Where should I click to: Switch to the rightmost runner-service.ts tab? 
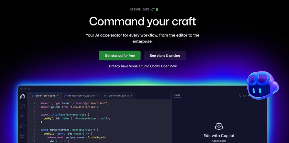pyautogui.click(x=118, y=96)
